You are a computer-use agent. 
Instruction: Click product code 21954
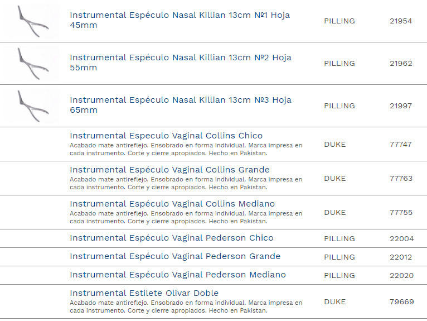pos(401,21)
